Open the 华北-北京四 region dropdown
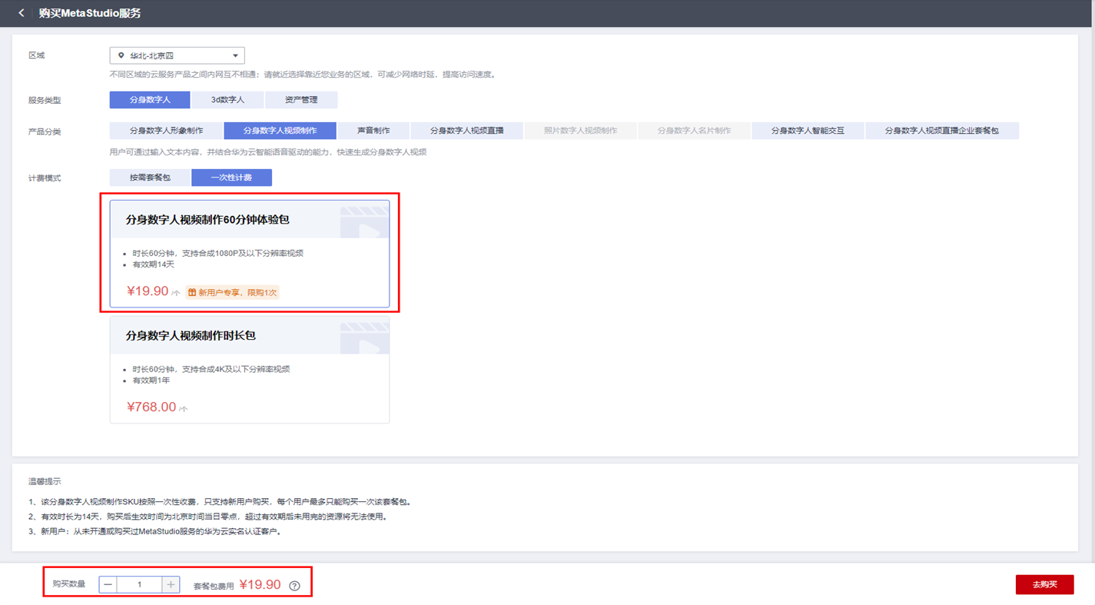Image resolution: width=1095 pixels, height=605 pixels. (177, 55)
